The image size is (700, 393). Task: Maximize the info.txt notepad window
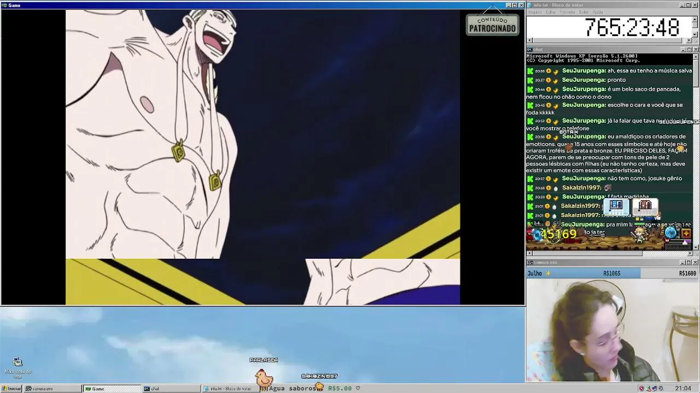pyautogui.click(x=689, y=5)
